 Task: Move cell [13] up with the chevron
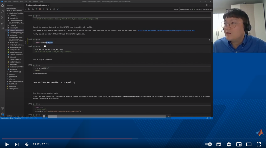[25, 39]
